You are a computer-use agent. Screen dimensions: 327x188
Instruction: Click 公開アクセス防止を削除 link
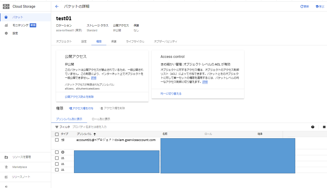[x=79, y=97]
